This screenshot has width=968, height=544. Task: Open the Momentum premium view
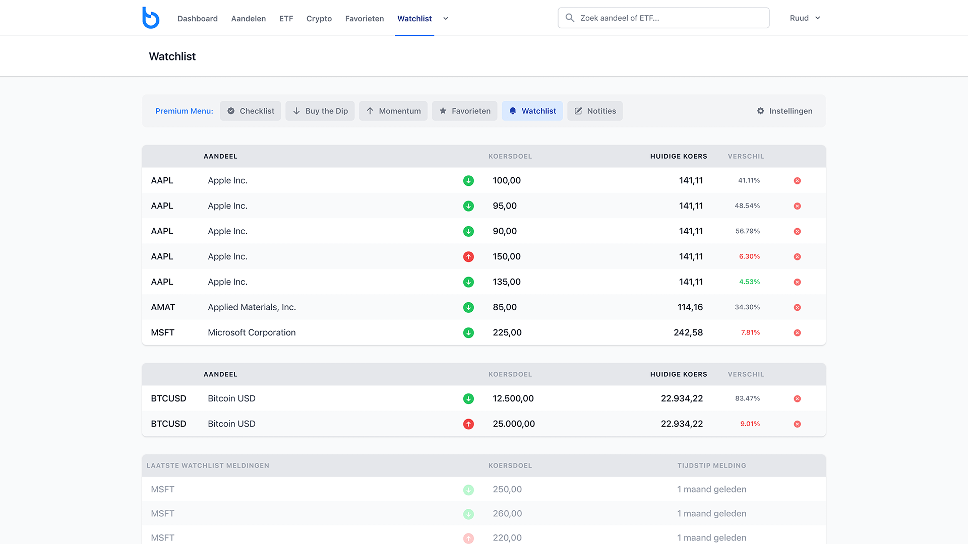[x=393, y=111]
